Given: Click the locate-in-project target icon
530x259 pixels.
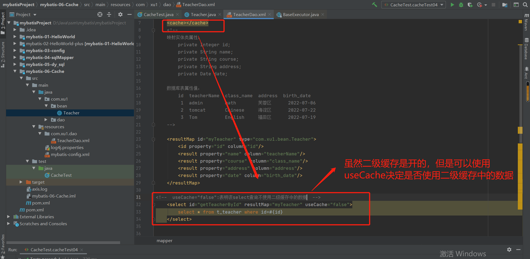Looking at the screenshot, I should click(x=100, y=14).
